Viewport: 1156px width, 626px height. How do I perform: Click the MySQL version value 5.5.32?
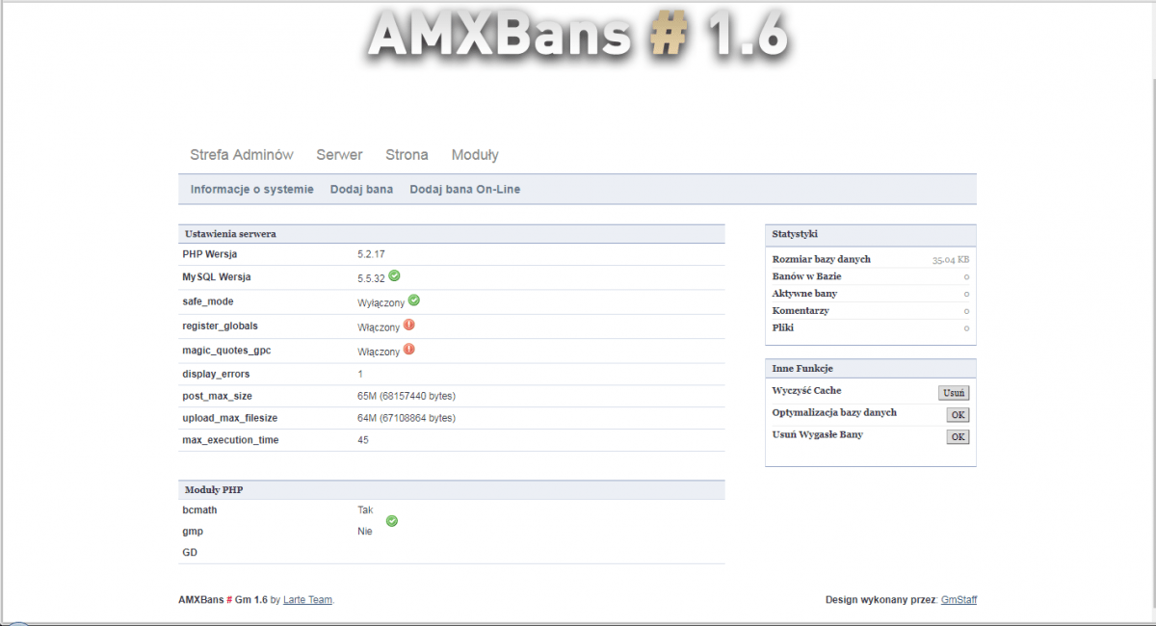coord(371,278)
